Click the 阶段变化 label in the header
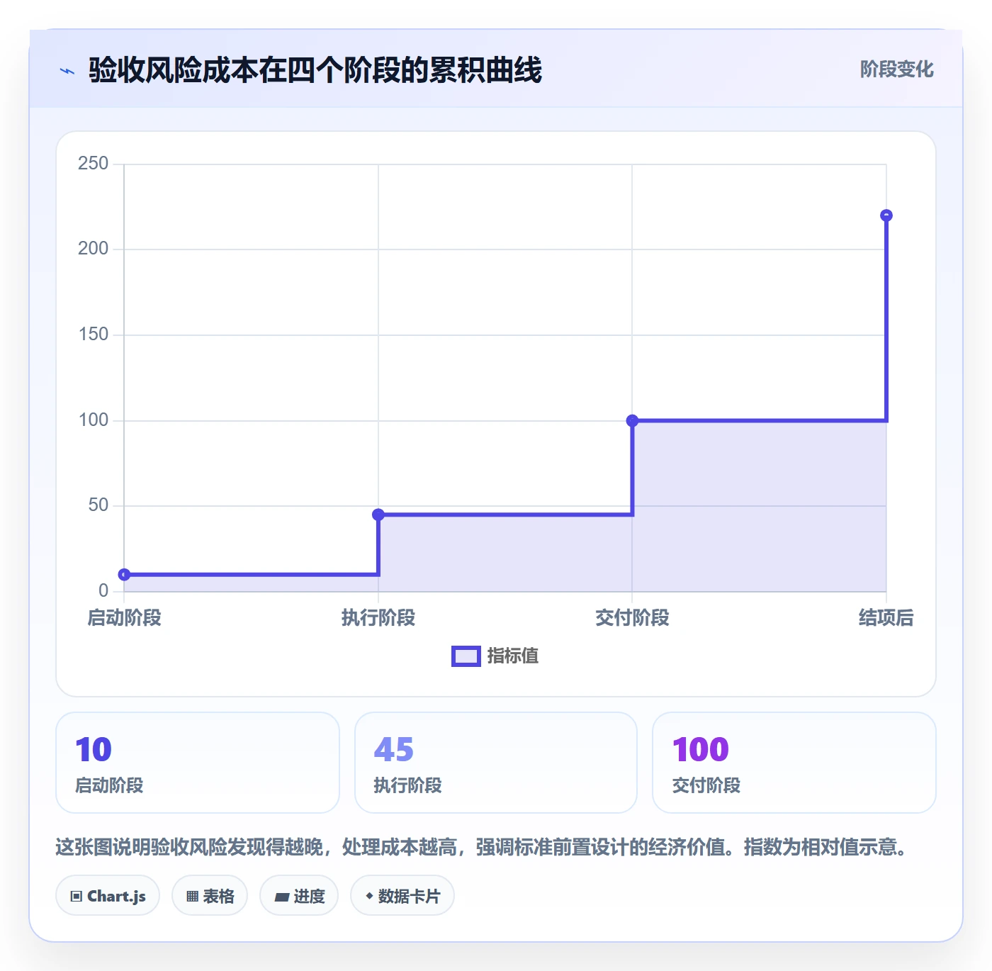Screen dimensions: 992x971 (896, 69)
